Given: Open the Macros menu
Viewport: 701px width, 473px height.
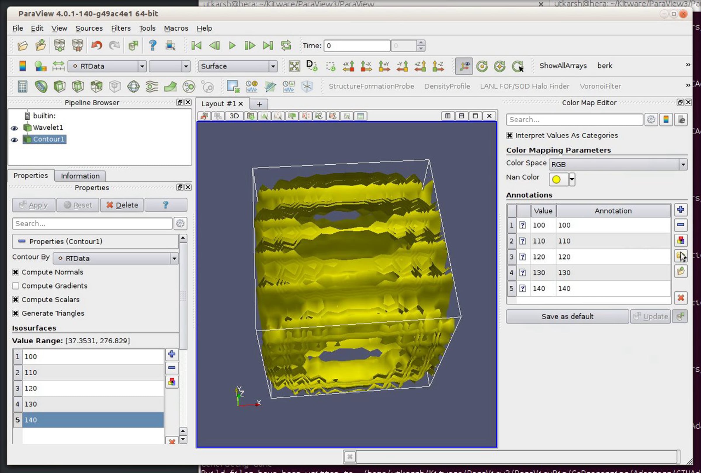Looking at the screenshot, I should 176,28.
